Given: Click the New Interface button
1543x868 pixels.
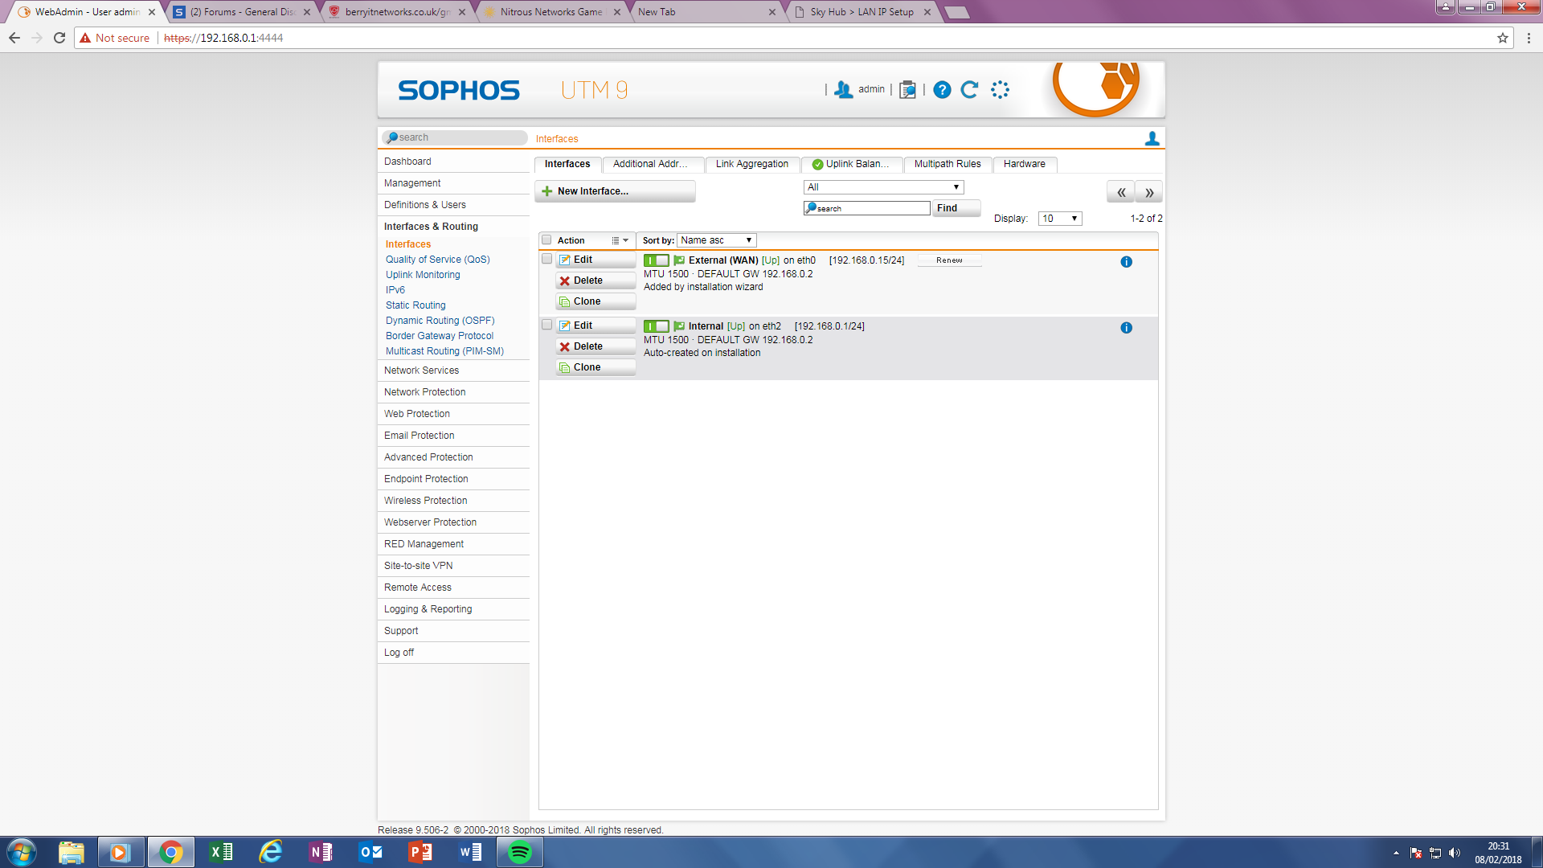Looking at the screenshot, I should tap(615, 191).
